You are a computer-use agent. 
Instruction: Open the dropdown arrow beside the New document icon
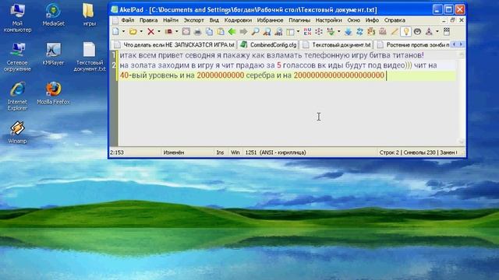pyautogui.click(x=123, y=31)
